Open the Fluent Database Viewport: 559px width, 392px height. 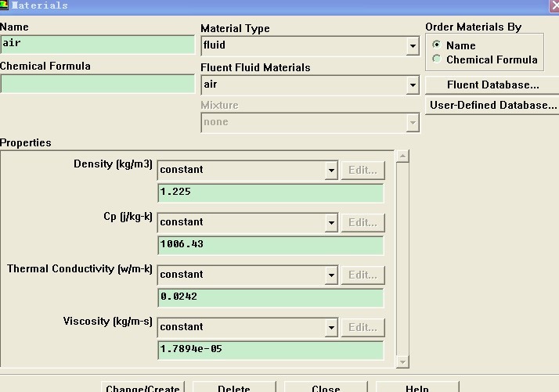[492, 85]
